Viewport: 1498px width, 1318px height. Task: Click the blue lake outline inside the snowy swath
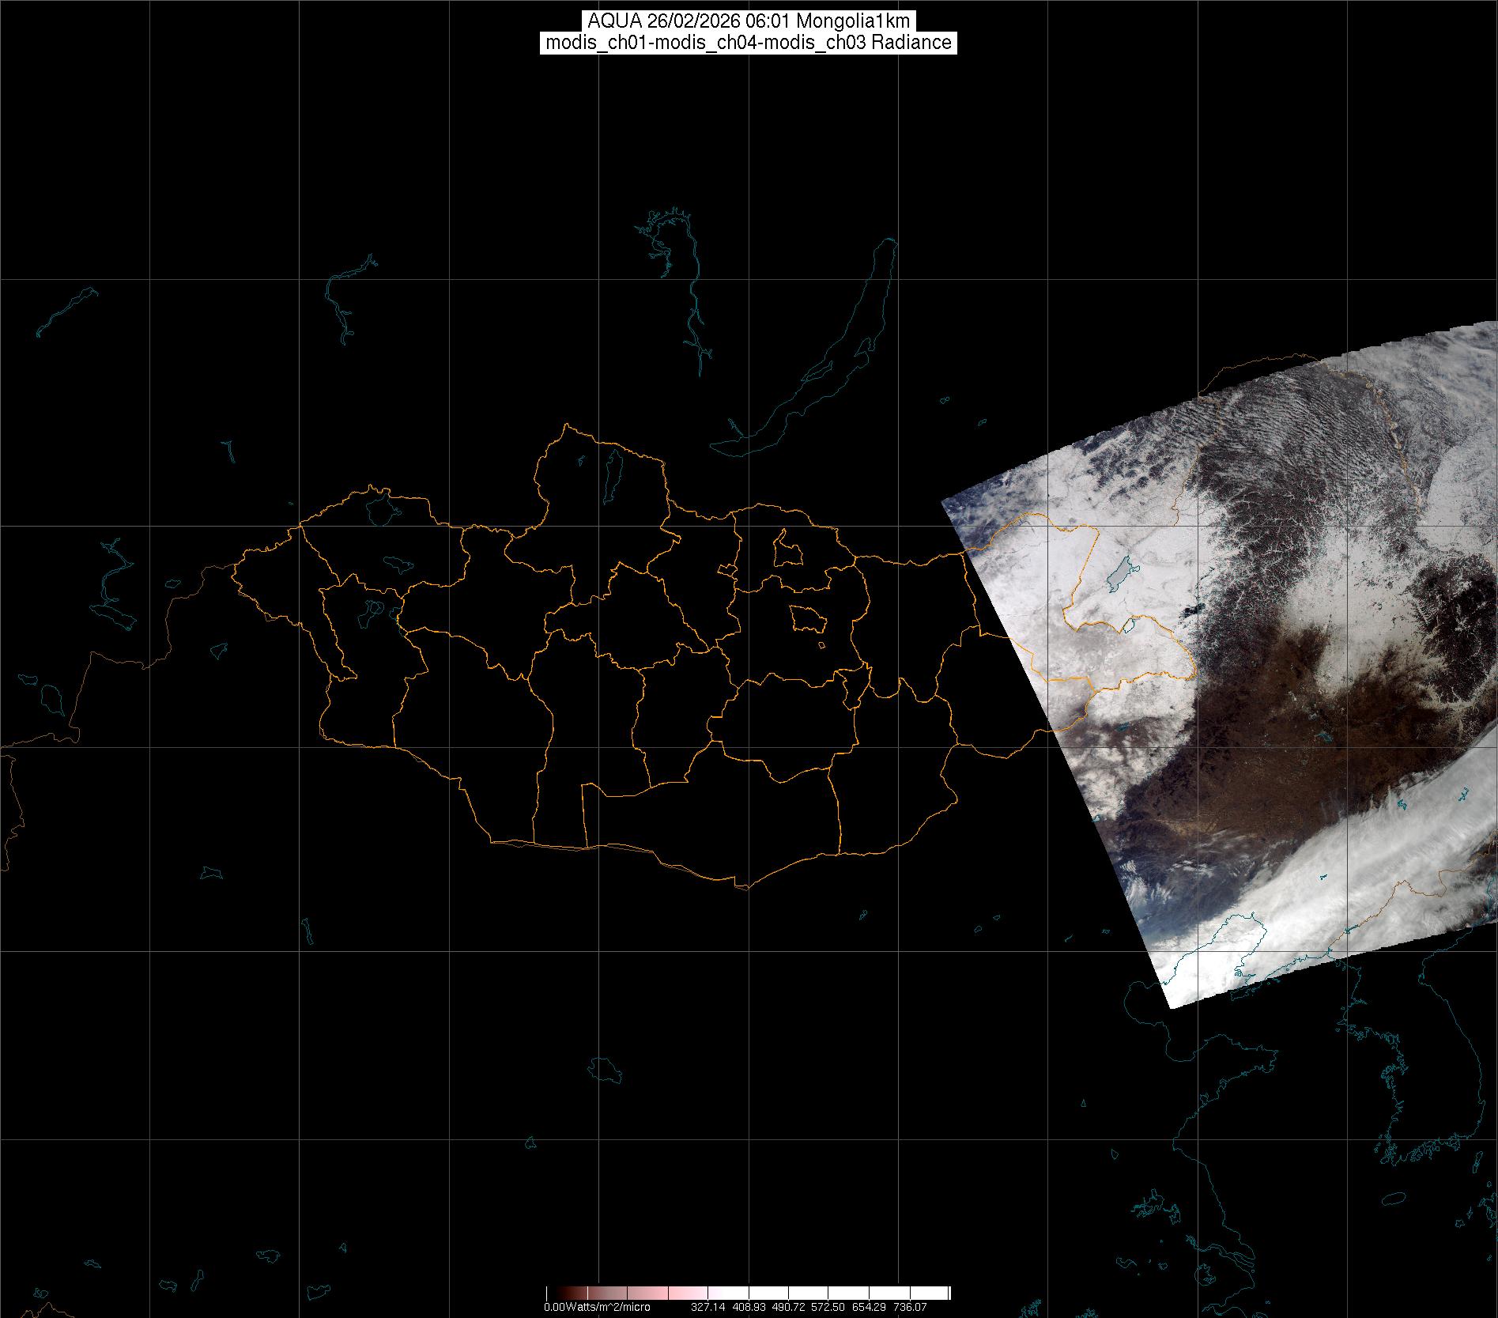tap(1116, 575)
